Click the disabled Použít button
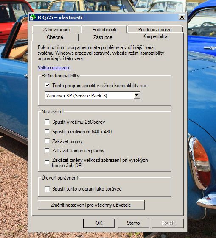The width and height of the screenshot is (216, 238). coord(168,223)
